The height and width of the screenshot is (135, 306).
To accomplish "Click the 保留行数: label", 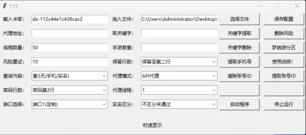I will coord(123,62).
